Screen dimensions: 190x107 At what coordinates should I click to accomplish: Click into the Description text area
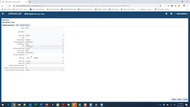pos(45,32)
